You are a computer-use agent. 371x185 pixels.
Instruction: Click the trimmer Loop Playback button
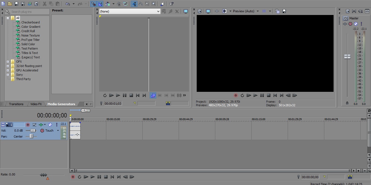pos(105,95)
